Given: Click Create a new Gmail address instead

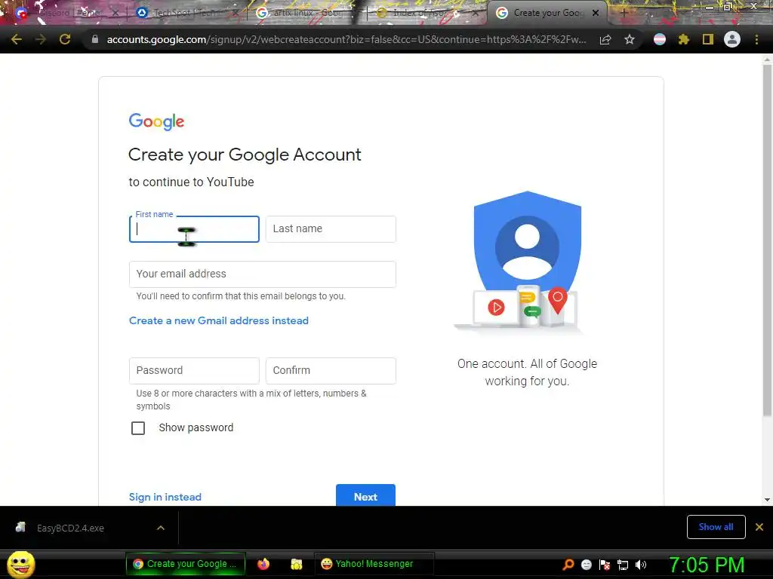Looking at the screenshot, I should tap(219, 320).
